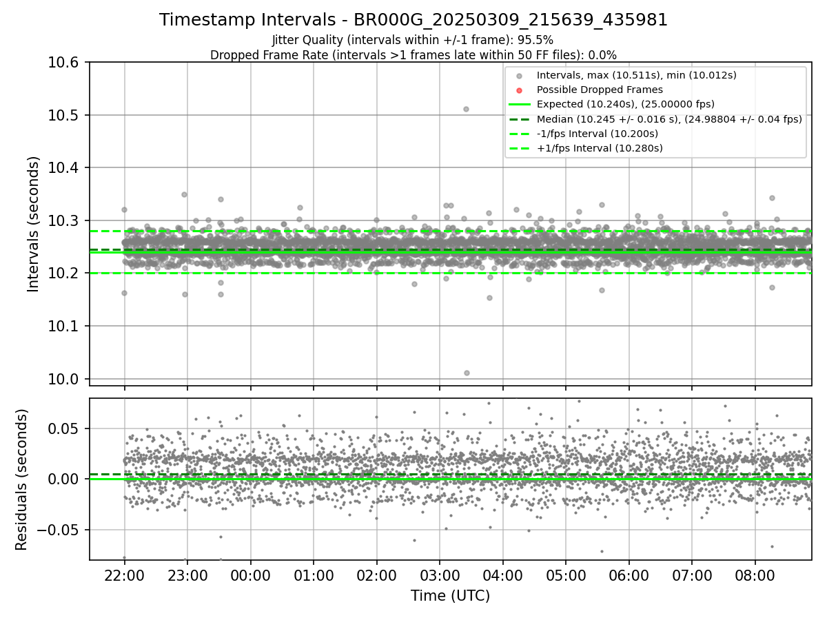Click residuals tick label '0.05'

63,428
